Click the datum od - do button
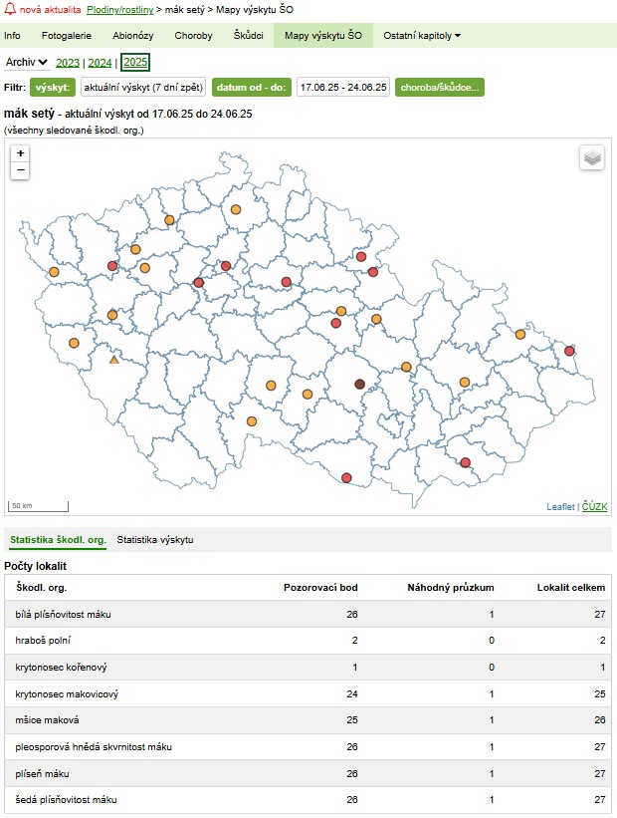The height and width of the screenshot is (818, 617). pos(251,87)
